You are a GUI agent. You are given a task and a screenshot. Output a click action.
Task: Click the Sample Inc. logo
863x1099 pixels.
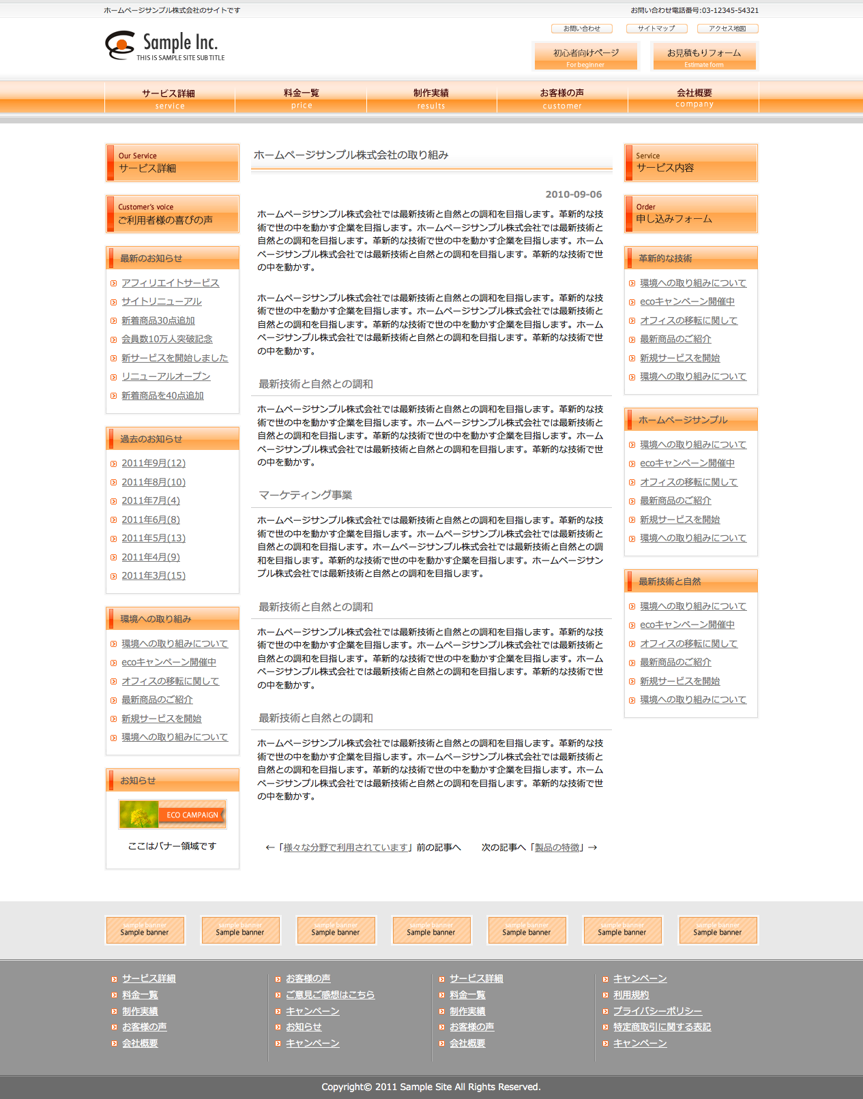click(x=165, y=46)
